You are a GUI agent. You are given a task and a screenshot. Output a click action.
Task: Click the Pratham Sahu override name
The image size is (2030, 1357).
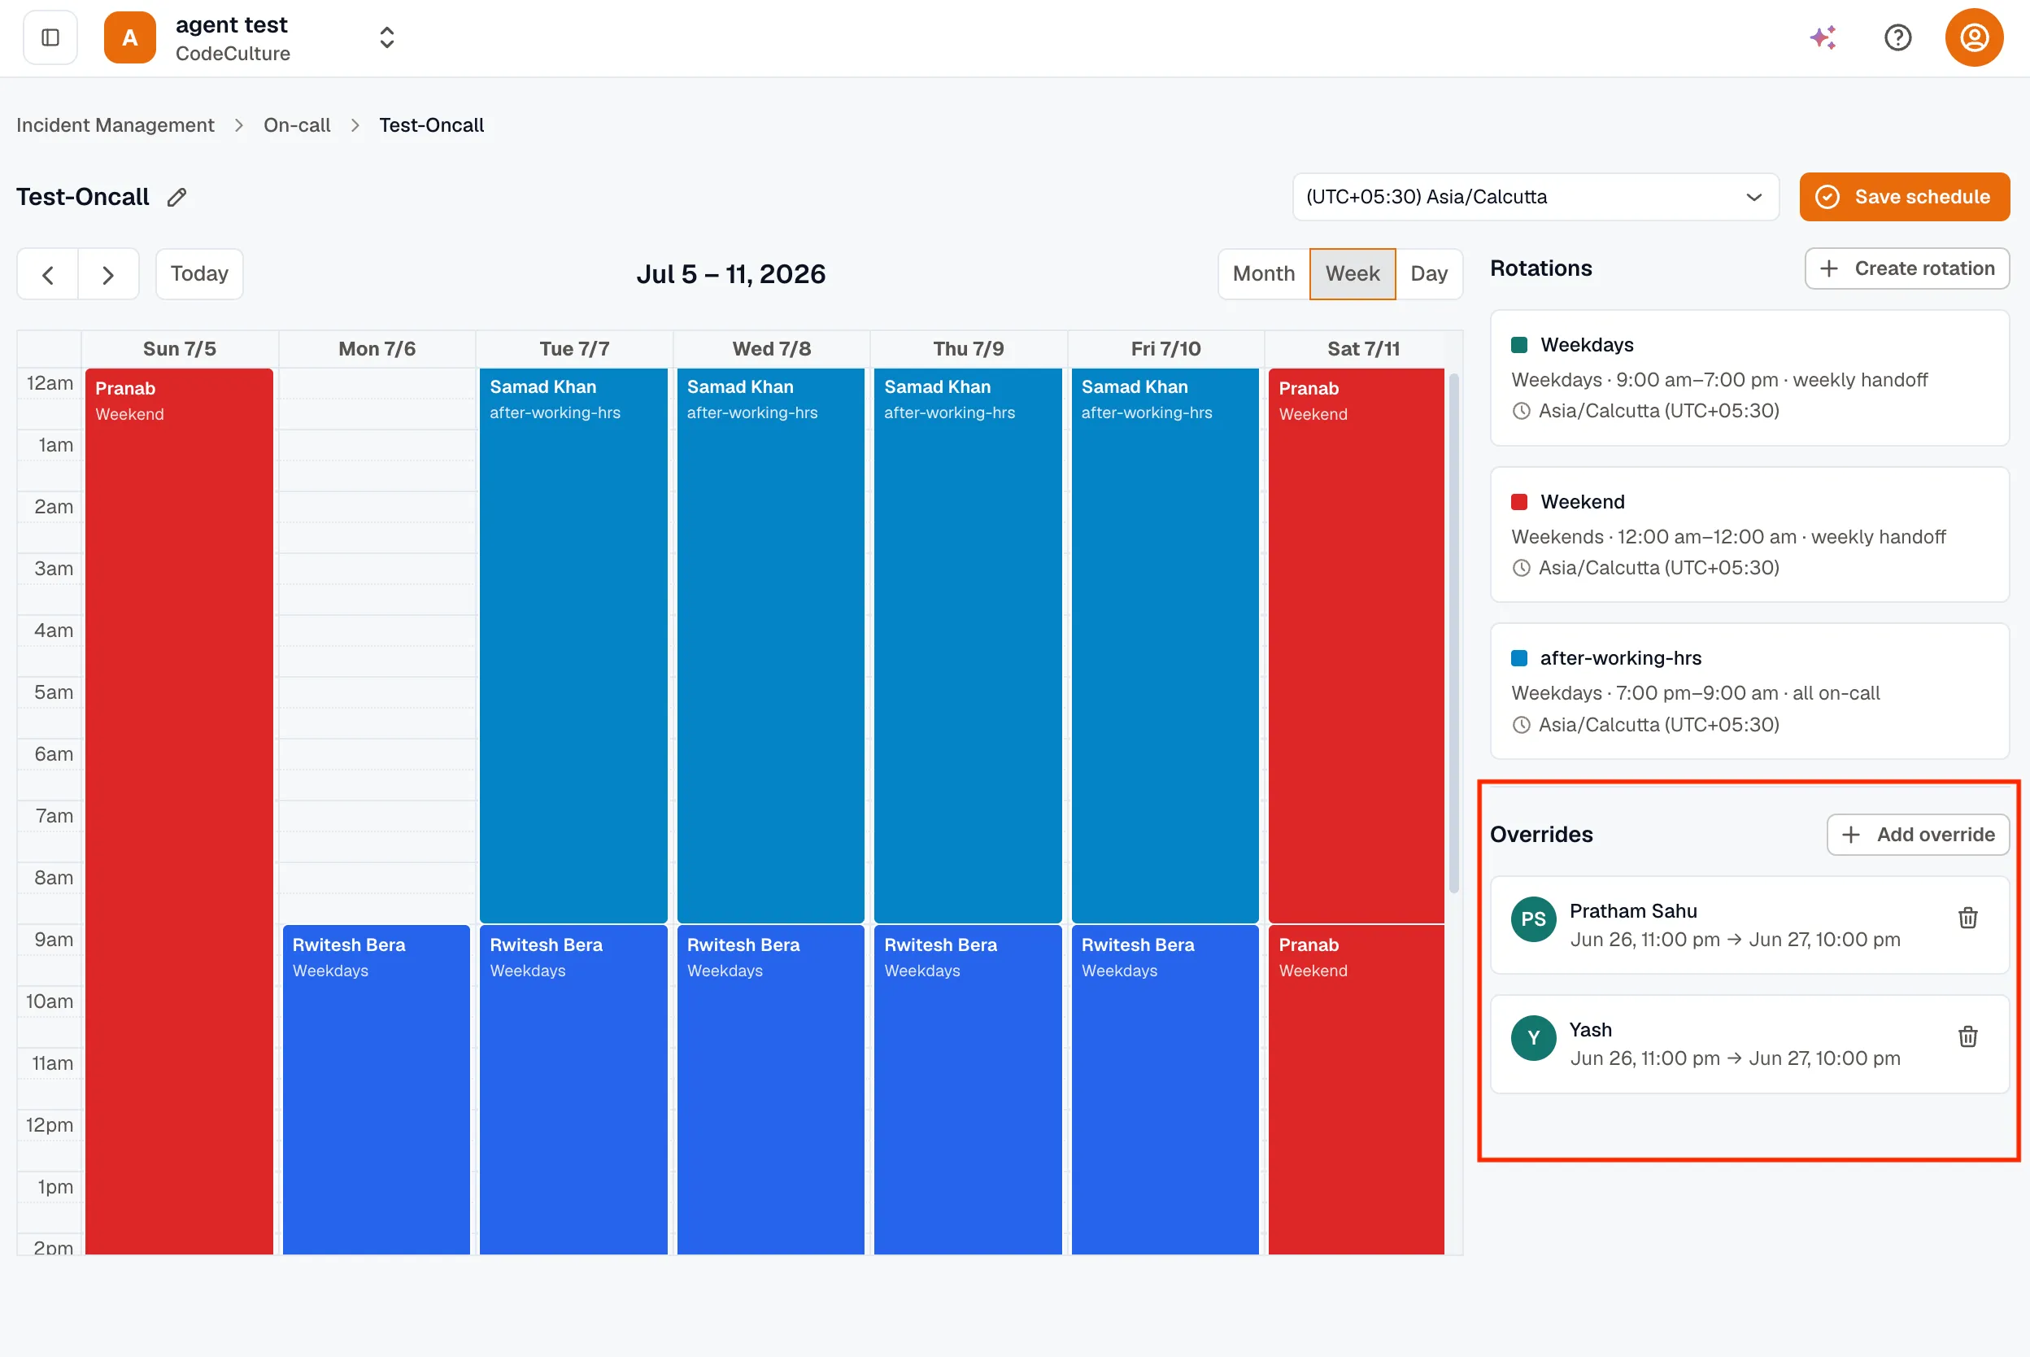click(x=1633, y=911)
